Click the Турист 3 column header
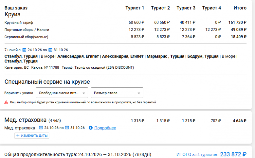Screen dimensions: 255x158 pyautogui.click(x=186, y=8)
